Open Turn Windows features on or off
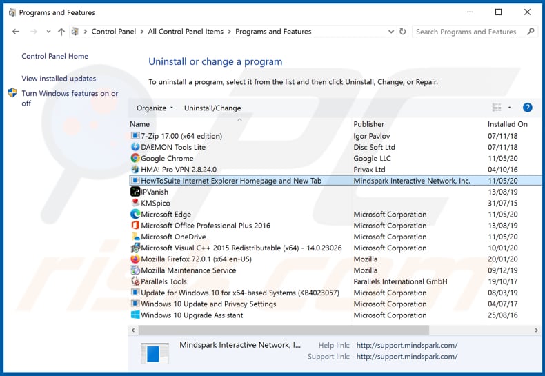Screen dimensions: 545x376 (70, 99)
